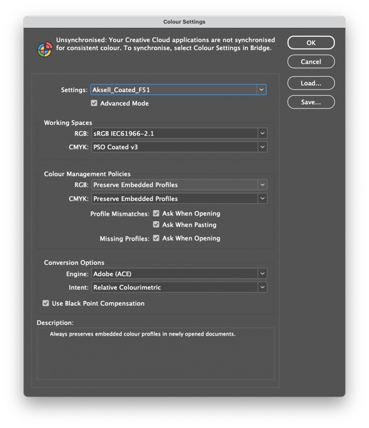The height and width of the screenshot is (428, 369).
Task: Toggle Use Black Point Compensation
Action: (46, 303)
